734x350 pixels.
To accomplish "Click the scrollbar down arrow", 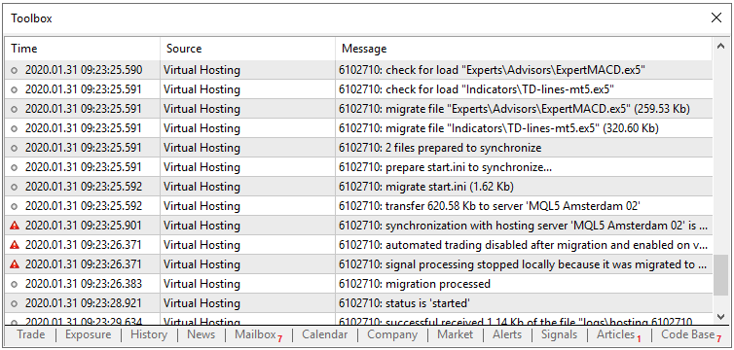I will click(x=720, y=316).
